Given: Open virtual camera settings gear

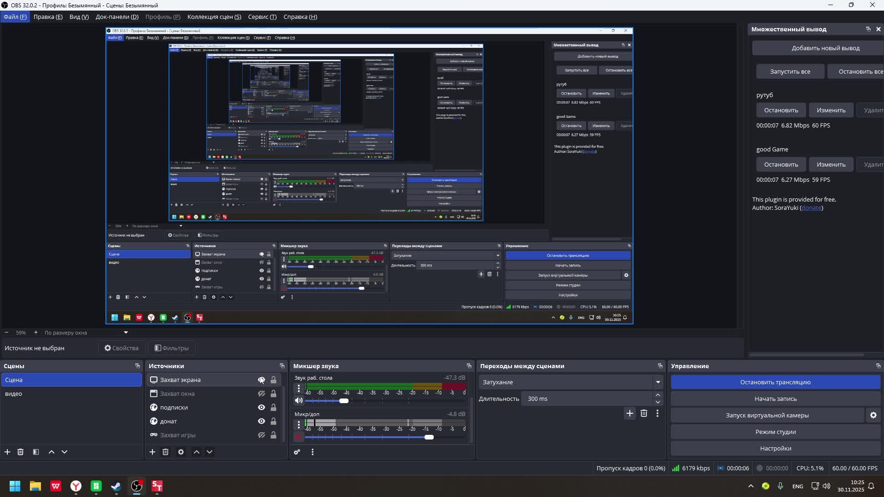Looking at the screenshot, I should coord(873,415).
